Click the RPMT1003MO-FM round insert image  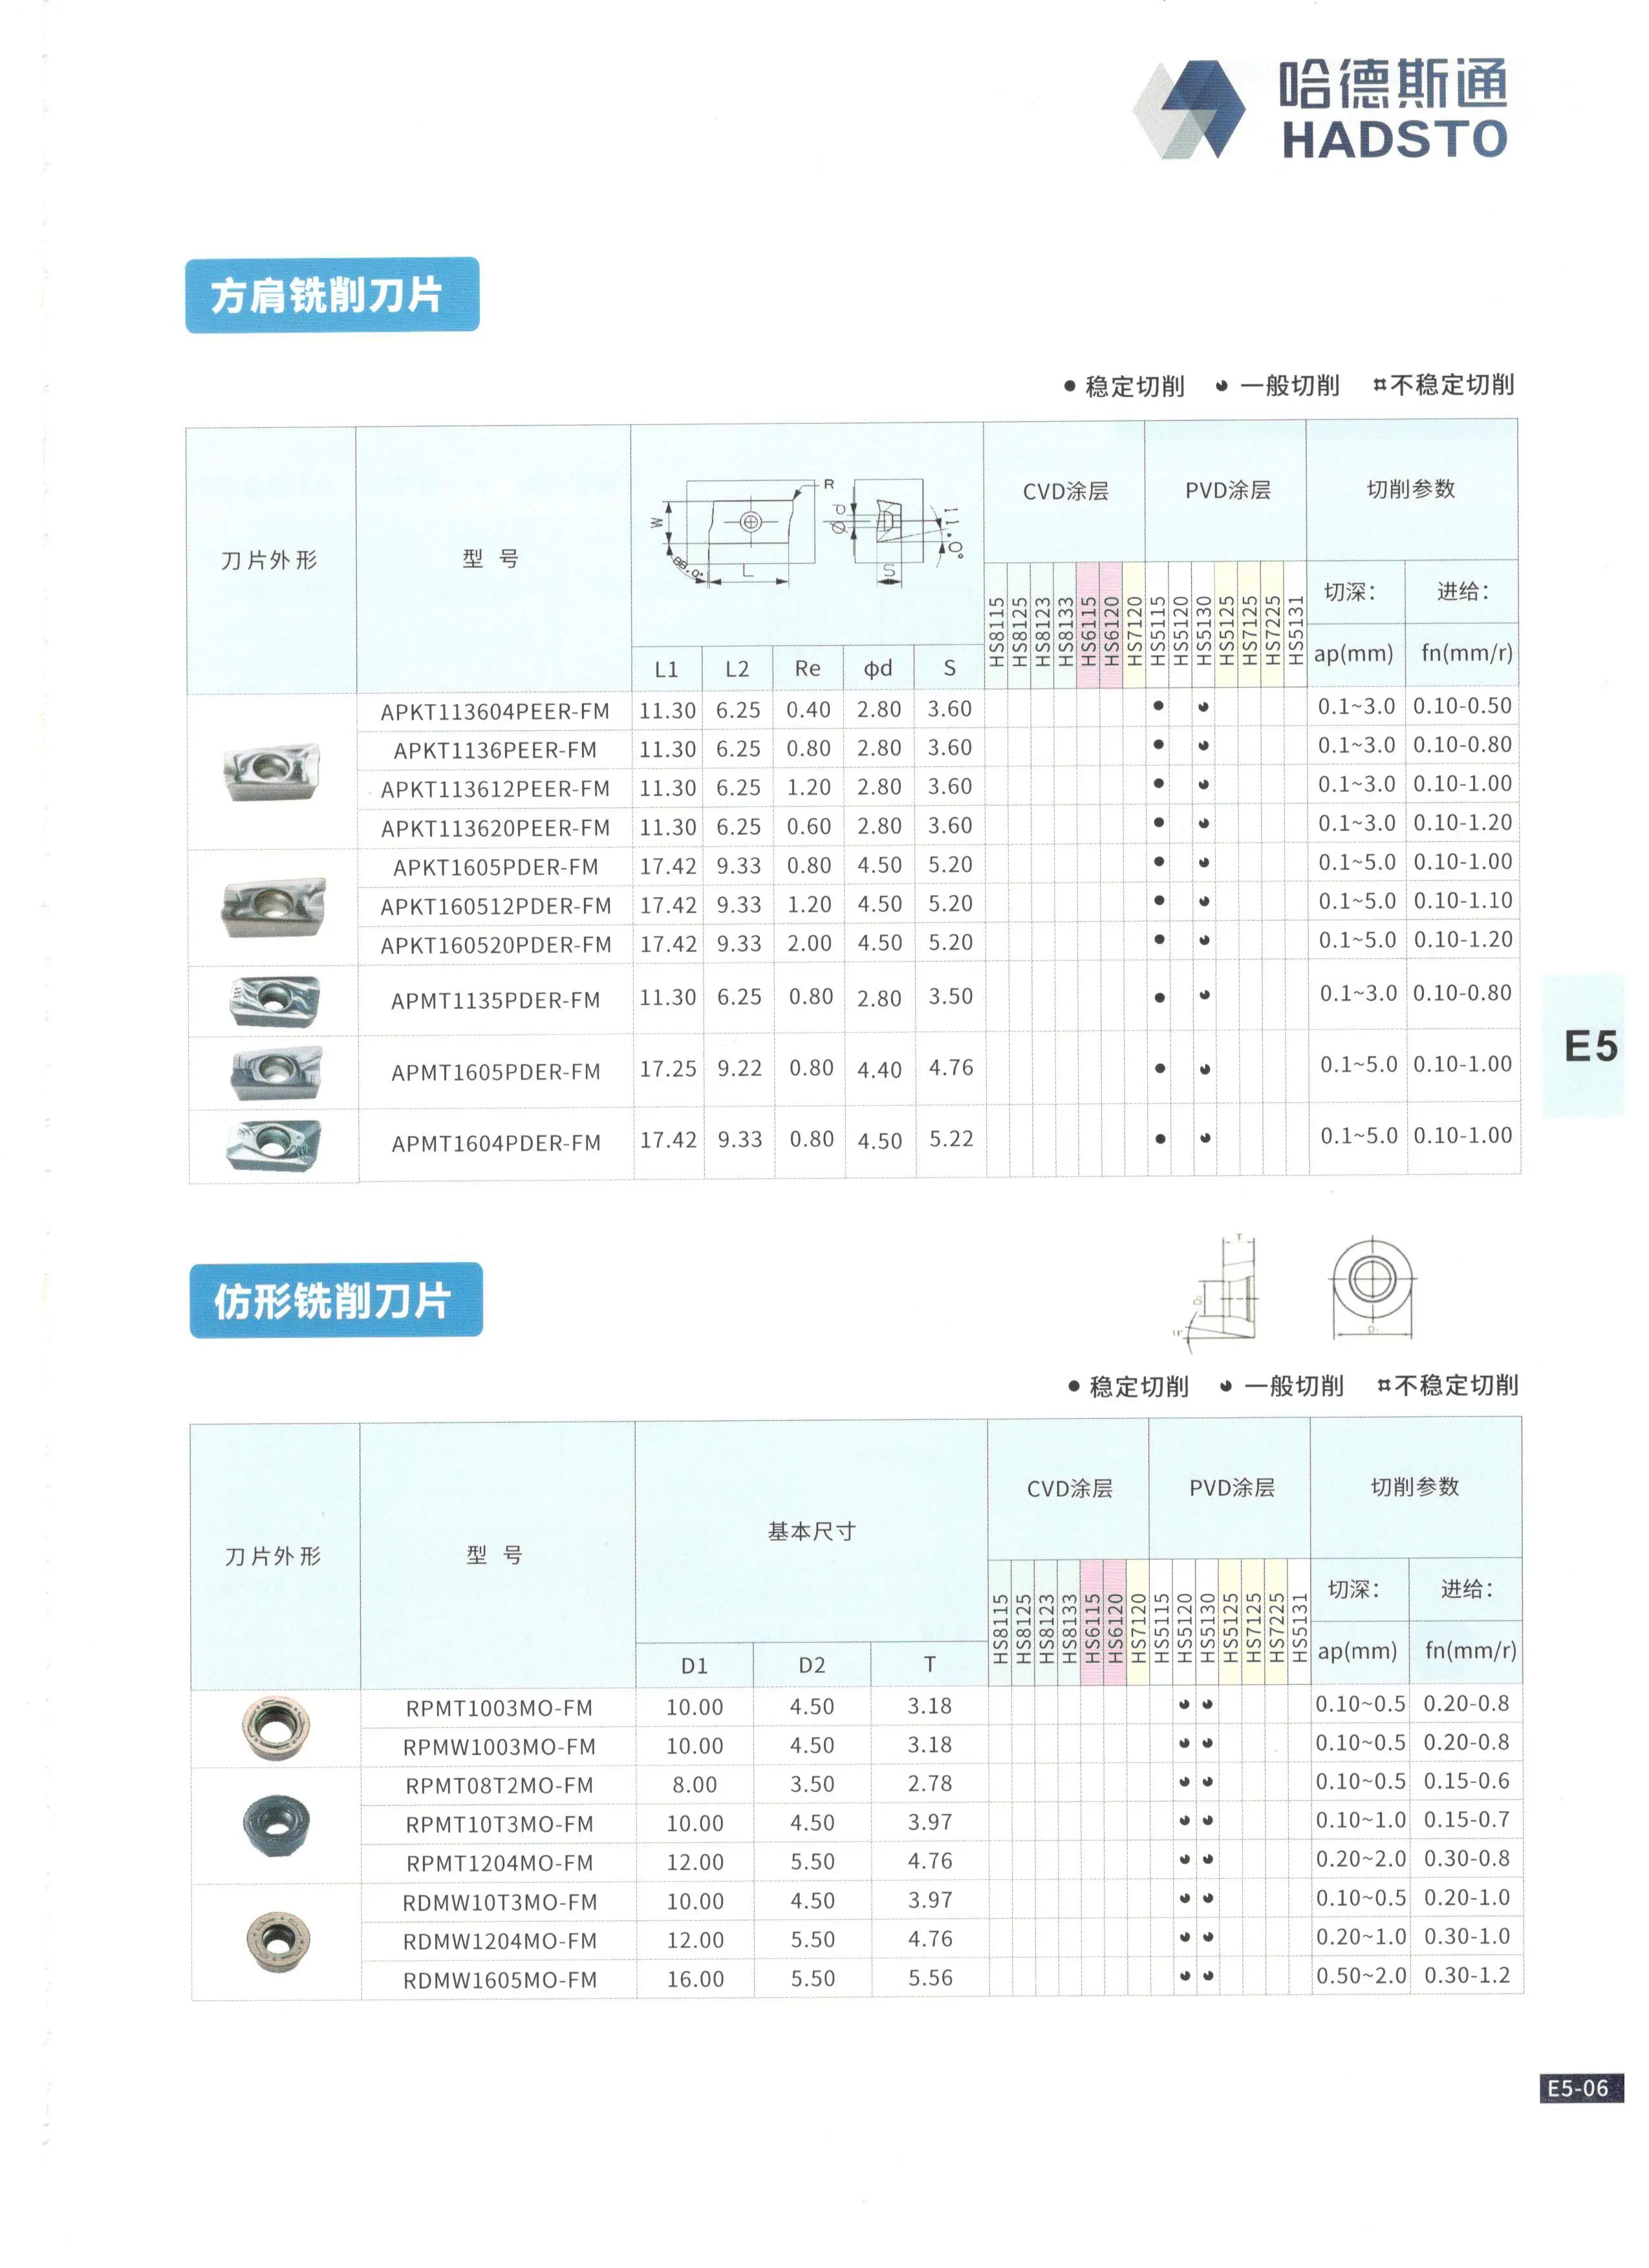click(x=276, y=1727)
